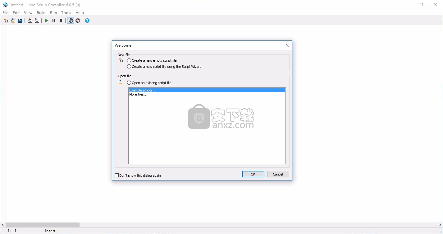Viewport: 443px width, 234px height.
Task: Click the Target Uninstall crossed disc icon
Action: pyautogui.click(x=78, y=21)
